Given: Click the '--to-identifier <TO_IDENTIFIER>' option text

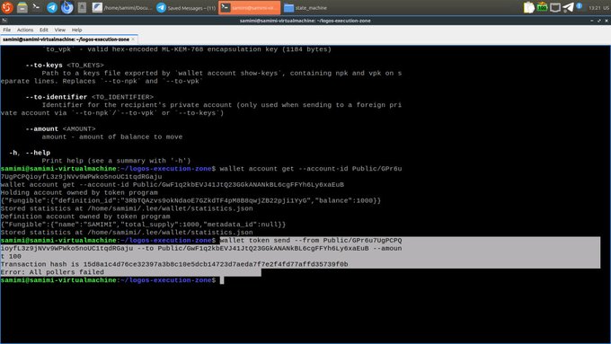Looking at the screenshot, I should tap(90, 97).
